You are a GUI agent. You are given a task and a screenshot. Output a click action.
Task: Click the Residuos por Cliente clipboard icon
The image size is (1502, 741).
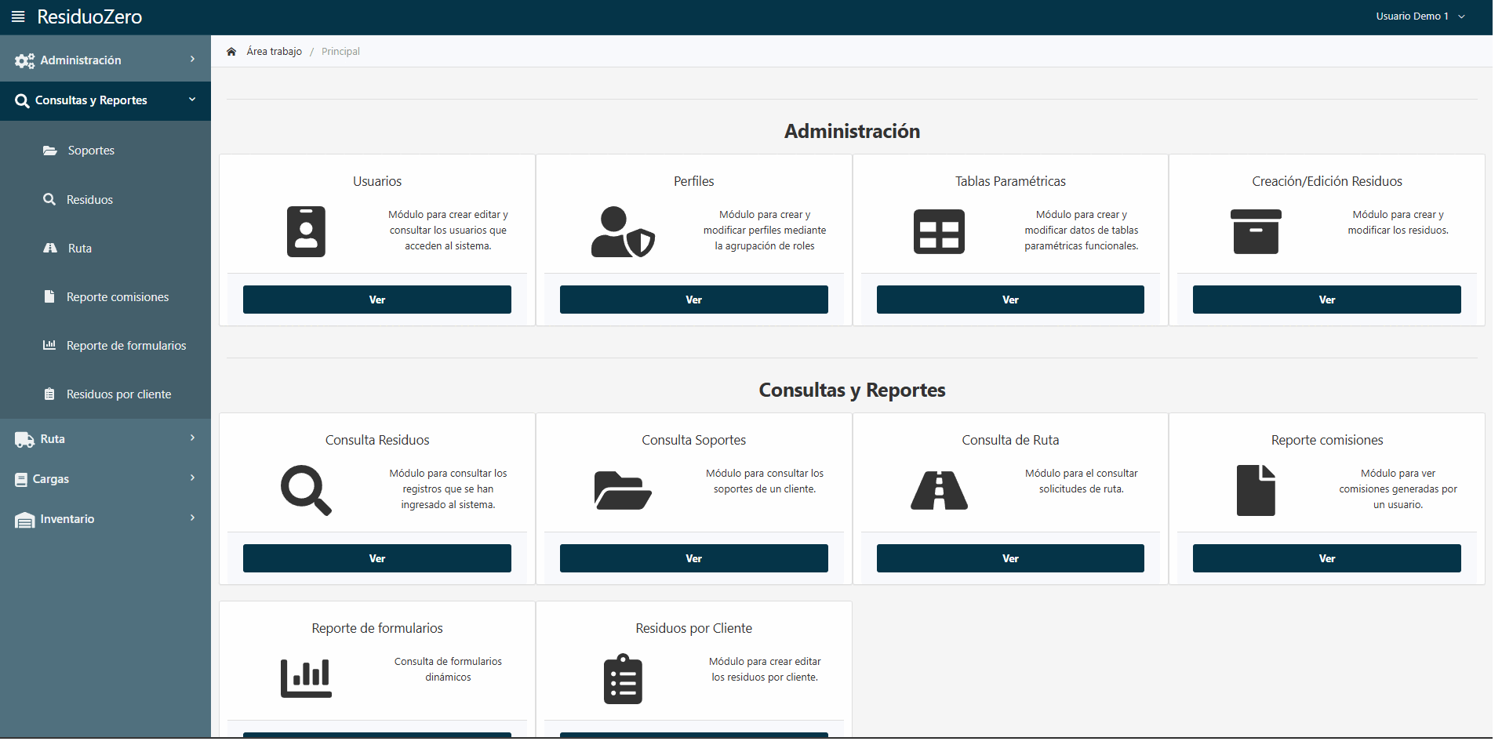(x=623, y=679)
